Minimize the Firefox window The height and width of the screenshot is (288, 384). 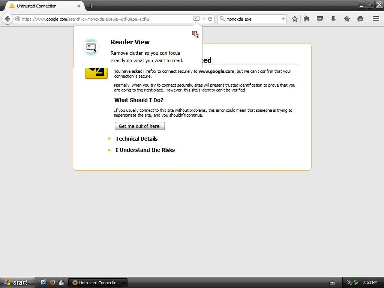click(x=361, y=4)
